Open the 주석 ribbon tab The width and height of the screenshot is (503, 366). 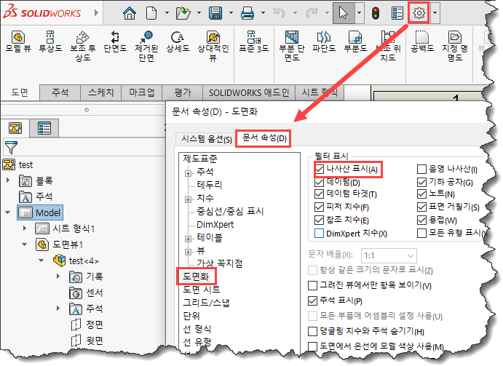(60, 92)
